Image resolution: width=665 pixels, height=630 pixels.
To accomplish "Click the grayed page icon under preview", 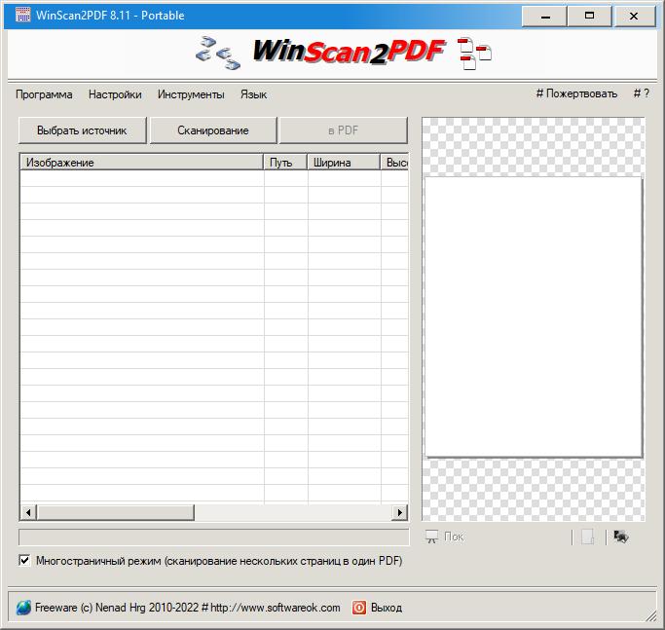I will tap(587, 537).
